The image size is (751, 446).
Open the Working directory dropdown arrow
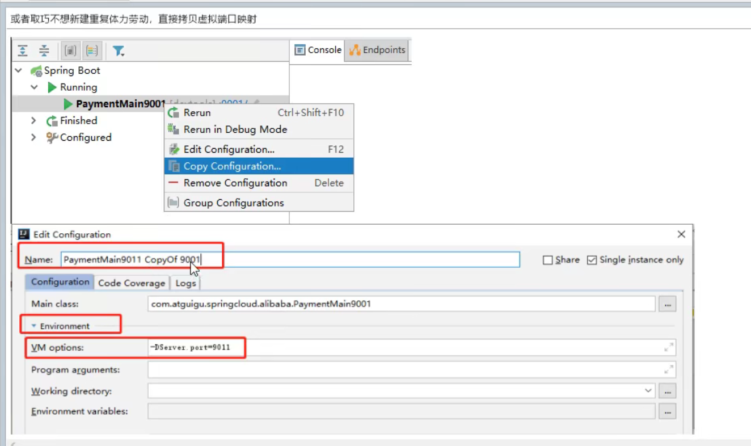(x=648, y=391)
